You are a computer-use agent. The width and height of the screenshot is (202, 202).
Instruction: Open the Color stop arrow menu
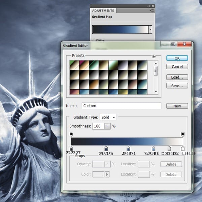[x=107, y=174]
